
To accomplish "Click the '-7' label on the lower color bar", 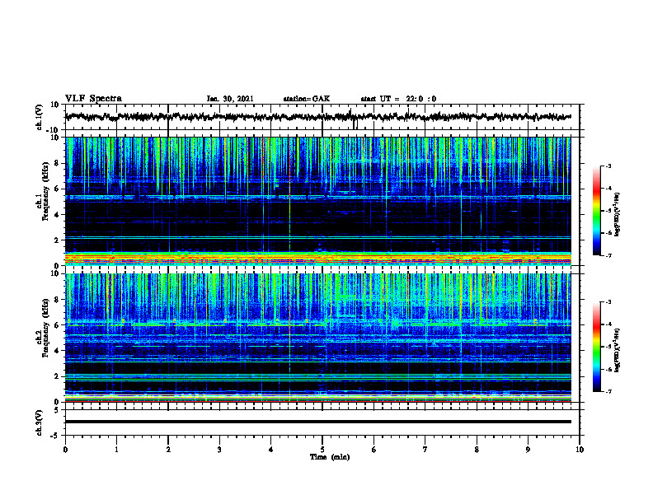I will pos(608,392).
